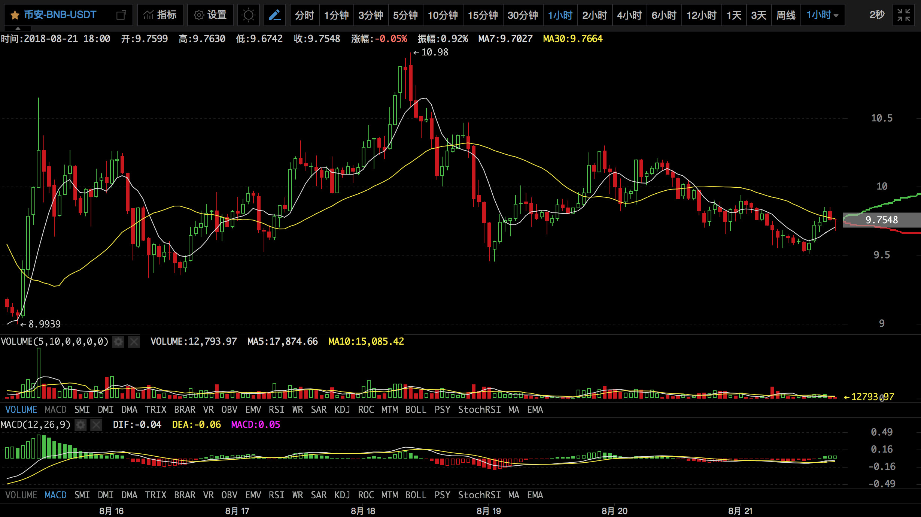Screen dimensions: 921x517
Task: Select BOLL in the volume panel indicator row
Action: [x=416, y=409]
